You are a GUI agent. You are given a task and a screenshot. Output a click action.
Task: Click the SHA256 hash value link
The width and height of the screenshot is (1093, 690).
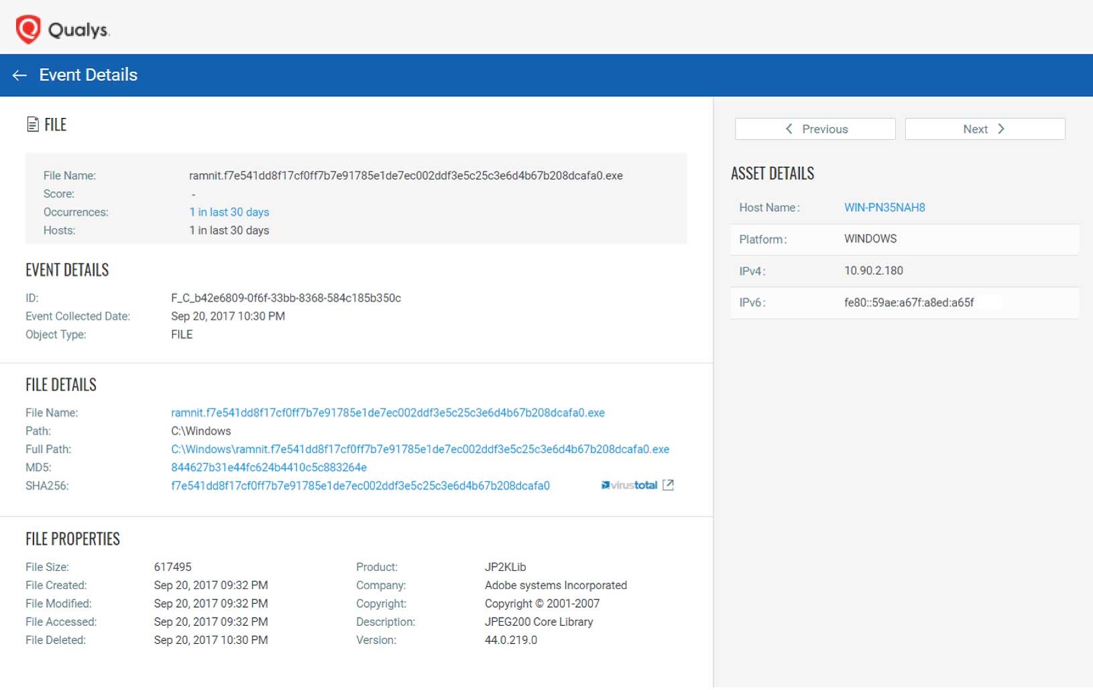pyautogui.click(x=360, y=486)
